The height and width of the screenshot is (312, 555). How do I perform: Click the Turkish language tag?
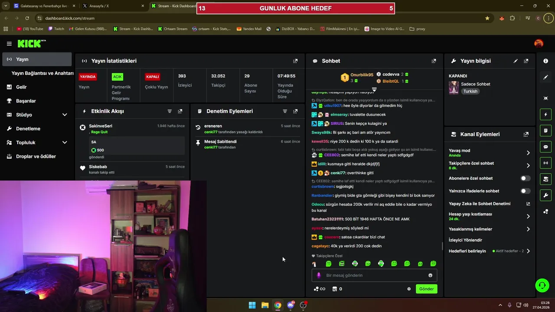point(470,91)
